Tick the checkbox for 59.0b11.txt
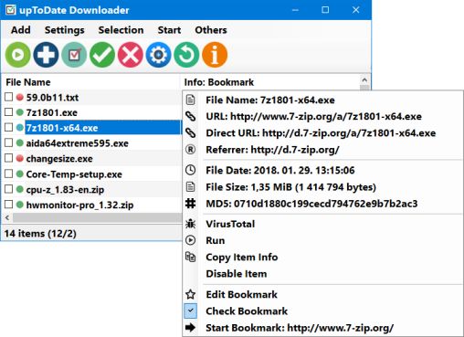Viewport: 464px width, 337px height. [9, 97]
